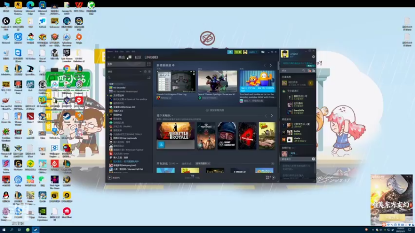The image size is (415, 233).
Task: Click the blue download button under Z1 Battle Royale
Action: [x=161, y=144]
